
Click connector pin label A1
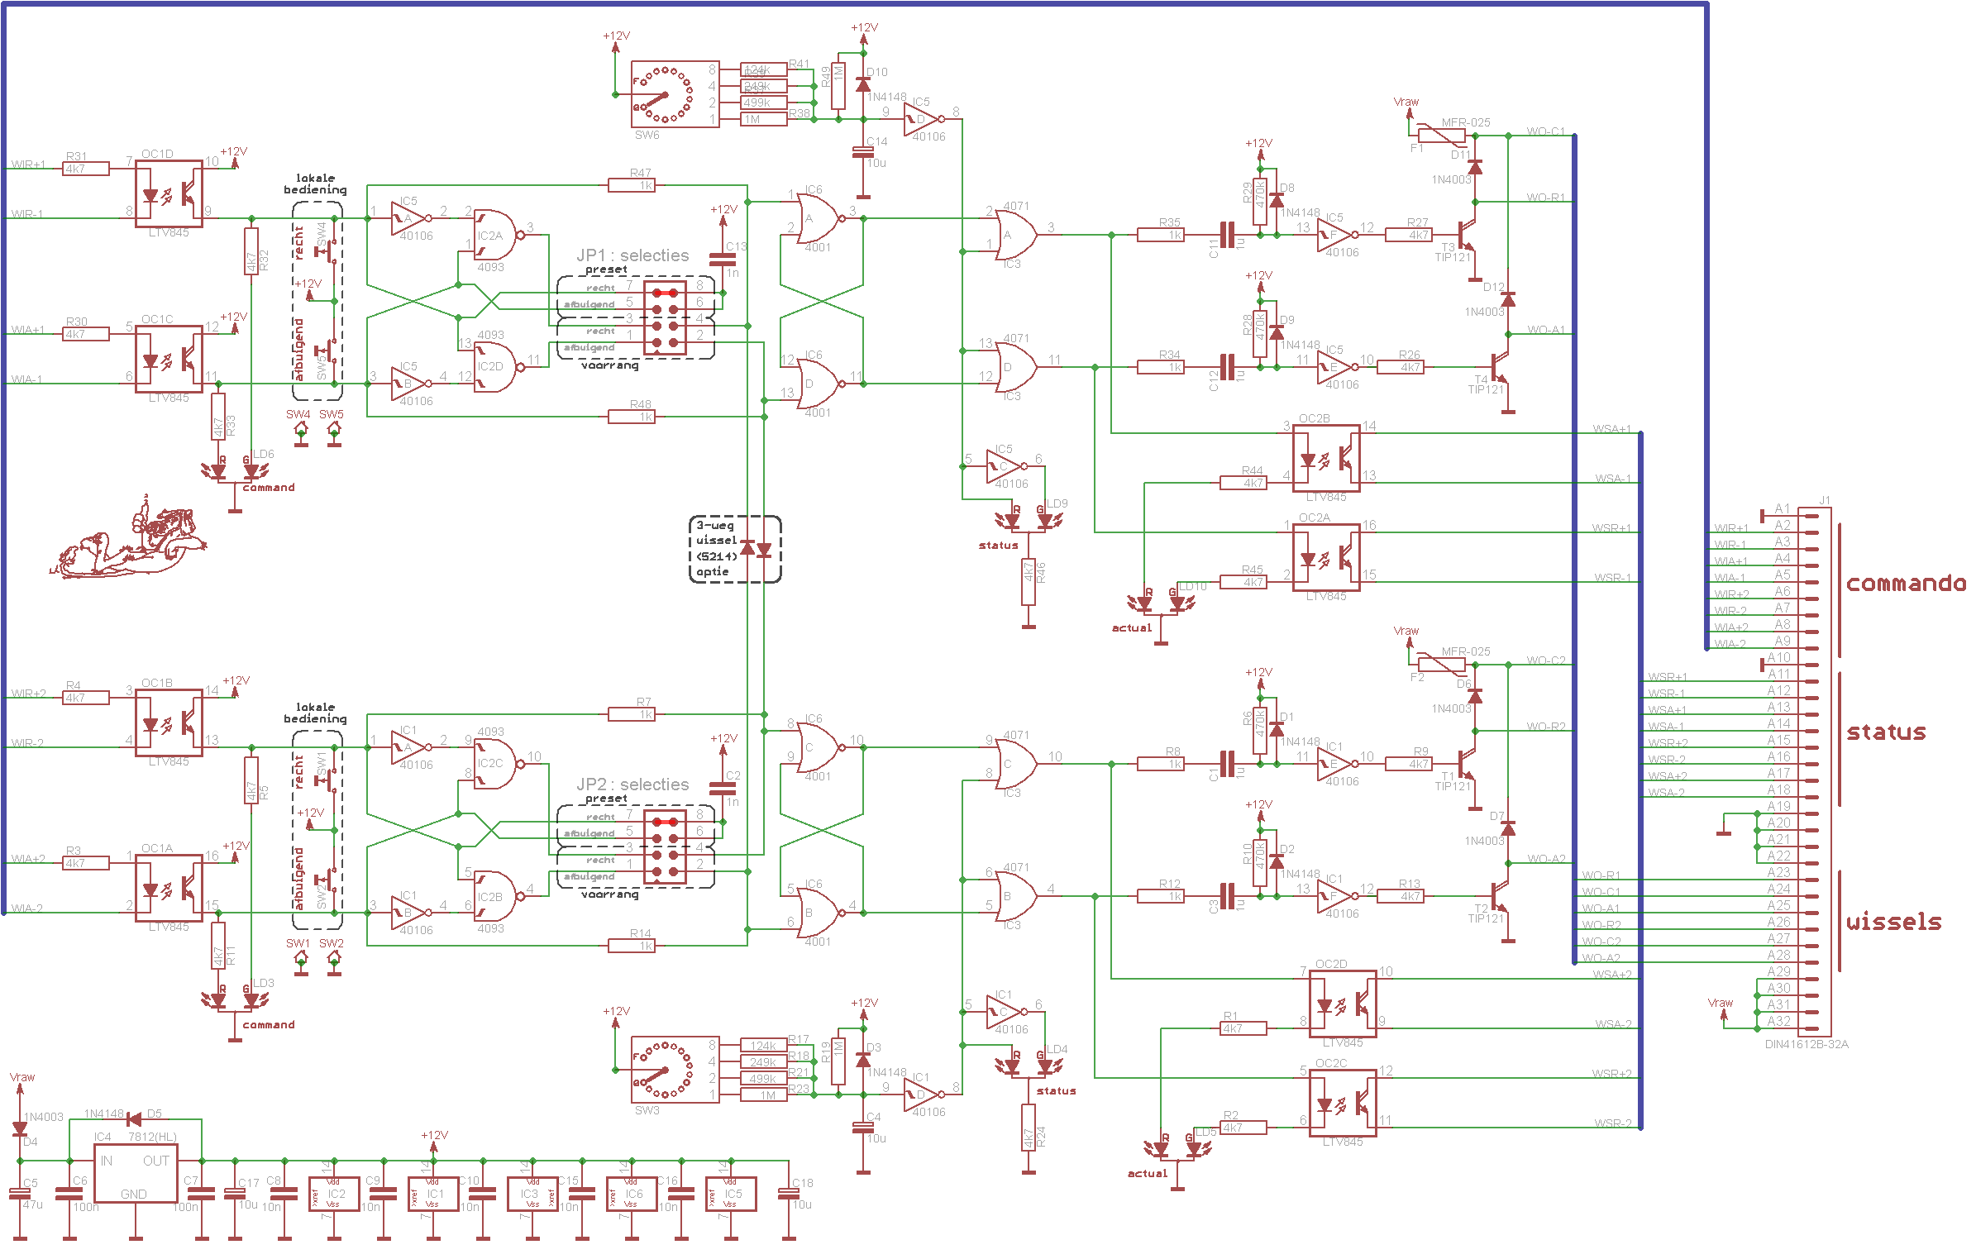click(x=1783, y=508)
